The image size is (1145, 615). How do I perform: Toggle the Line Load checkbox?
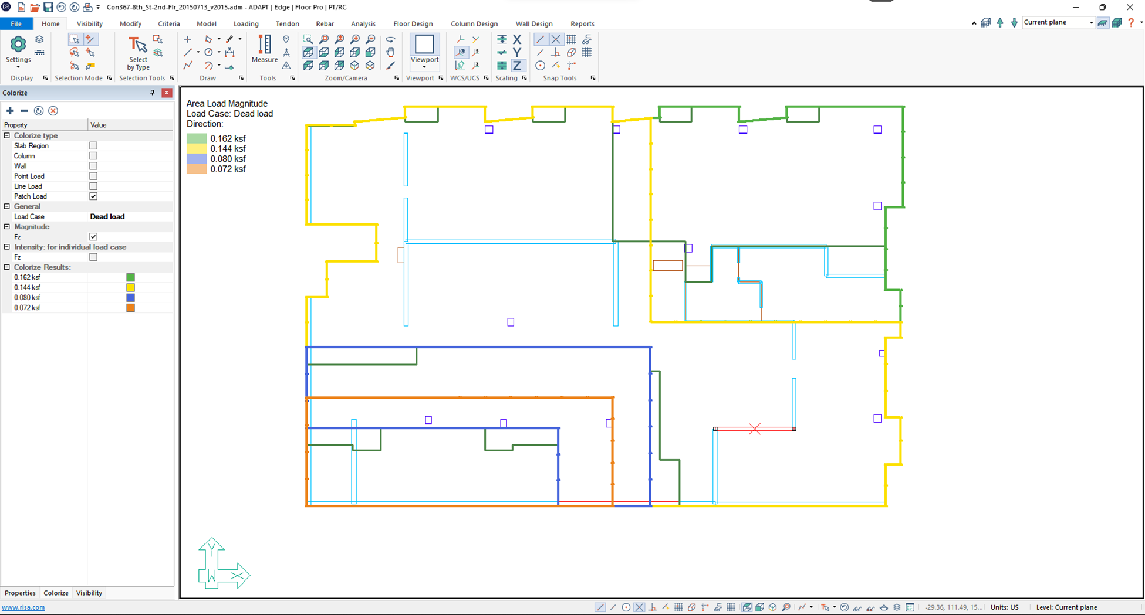coord(93,186)
